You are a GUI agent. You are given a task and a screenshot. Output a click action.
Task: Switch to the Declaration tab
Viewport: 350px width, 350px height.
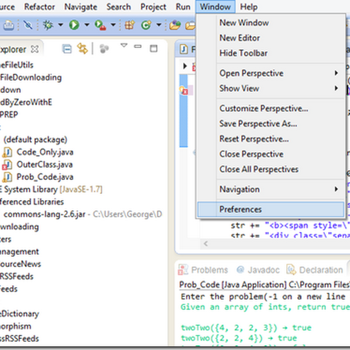[x=315, y=270]
